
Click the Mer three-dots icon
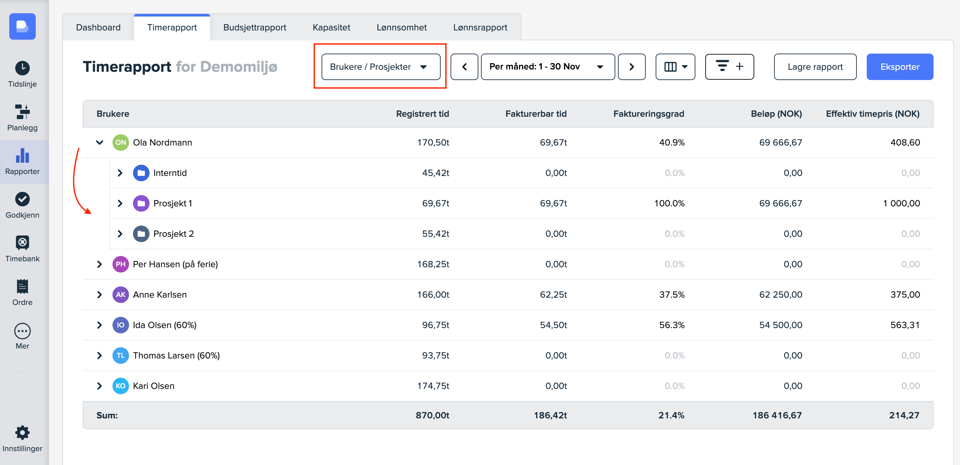point(22,330)
